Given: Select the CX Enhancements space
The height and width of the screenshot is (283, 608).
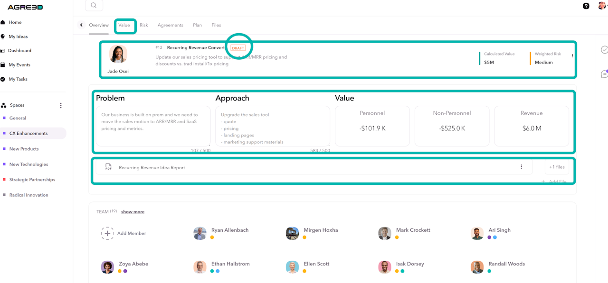Looking at the screenshot, I should pos(28,134).
